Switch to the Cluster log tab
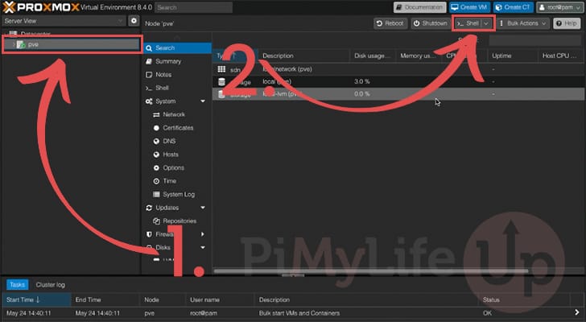Screen dimensions: 586x322 pyautogui.click(x=51, y=285)
